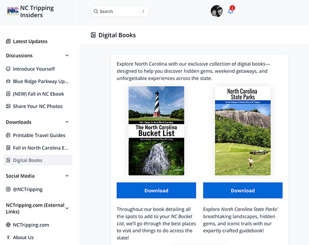
Task: Click the Blue Ridge Parkway car icon
Action: point(8,81)
